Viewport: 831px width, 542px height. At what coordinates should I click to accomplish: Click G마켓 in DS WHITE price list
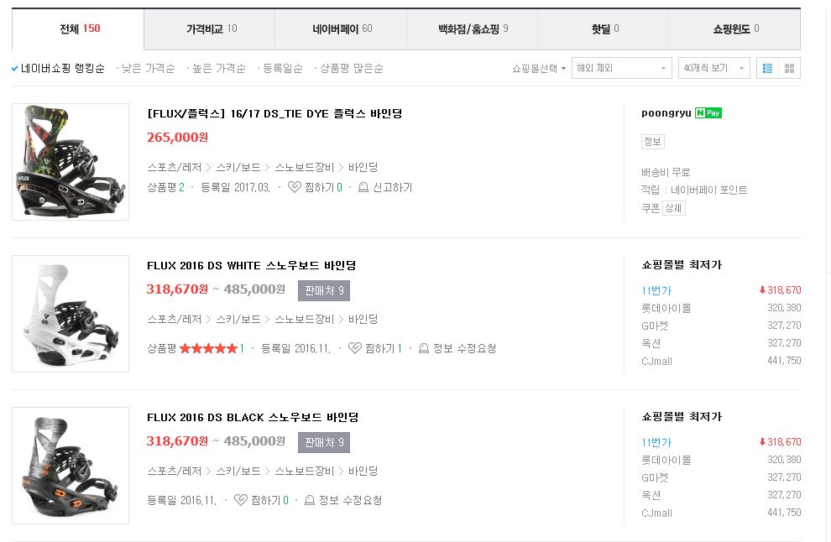coord(655,326)
